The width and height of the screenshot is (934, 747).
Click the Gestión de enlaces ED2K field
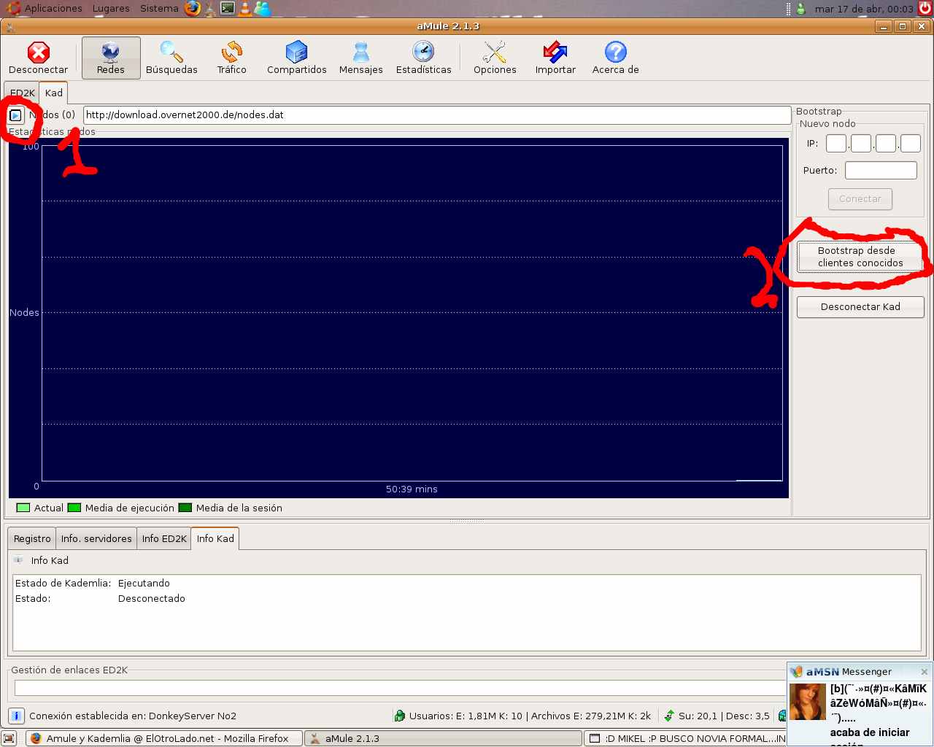point(398,688)
